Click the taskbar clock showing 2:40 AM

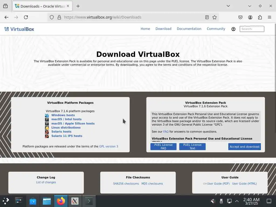[251, 201]
